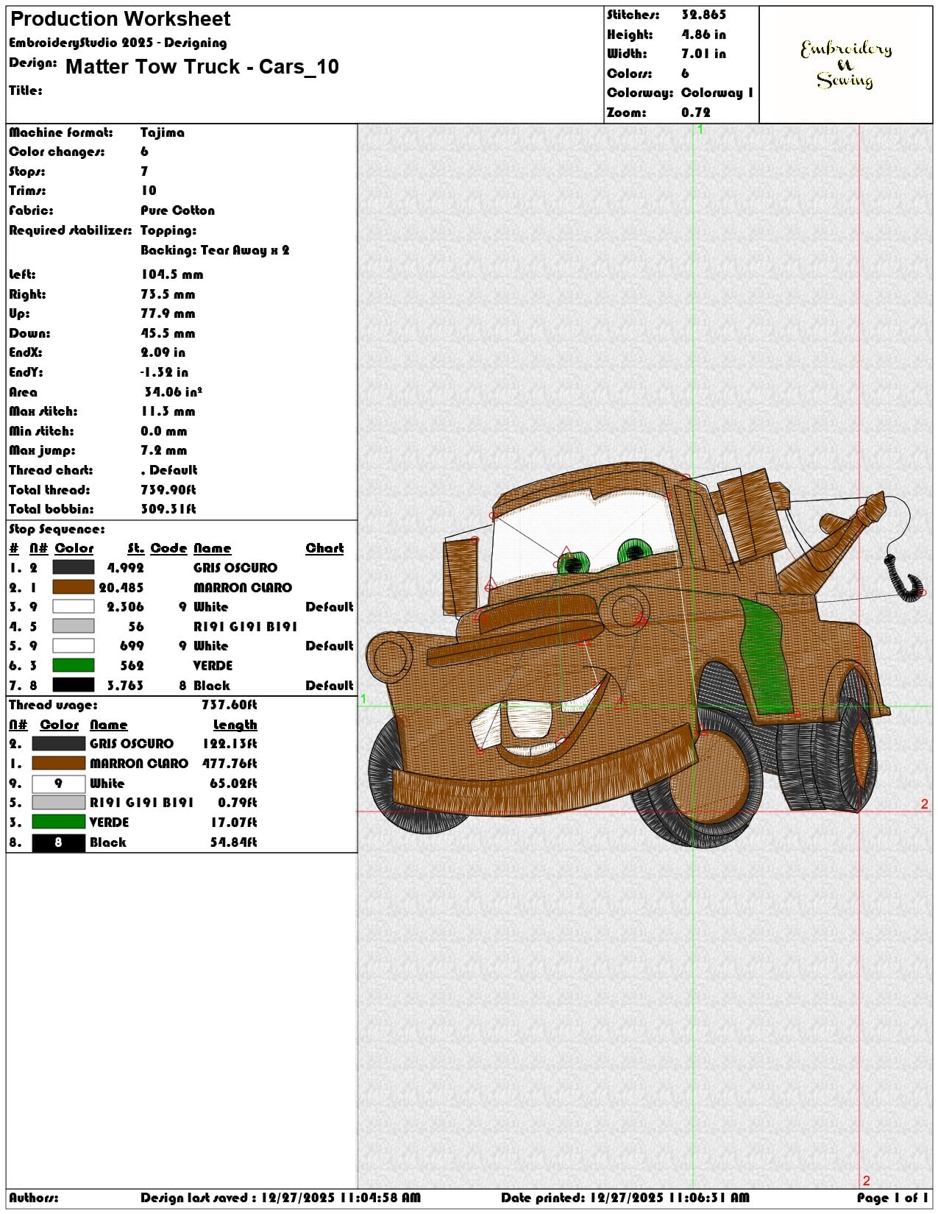Click the Date printed timestamp
The width and height of the screenshot is (938, 1214).
point(625,1198)
